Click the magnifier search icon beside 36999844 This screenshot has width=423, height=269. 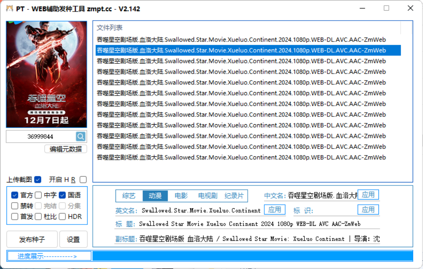[x=81, y=137]
